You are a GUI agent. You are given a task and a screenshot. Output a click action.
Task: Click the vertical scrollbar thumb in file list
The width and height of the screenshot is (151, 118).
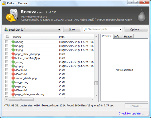coord(96,83)
